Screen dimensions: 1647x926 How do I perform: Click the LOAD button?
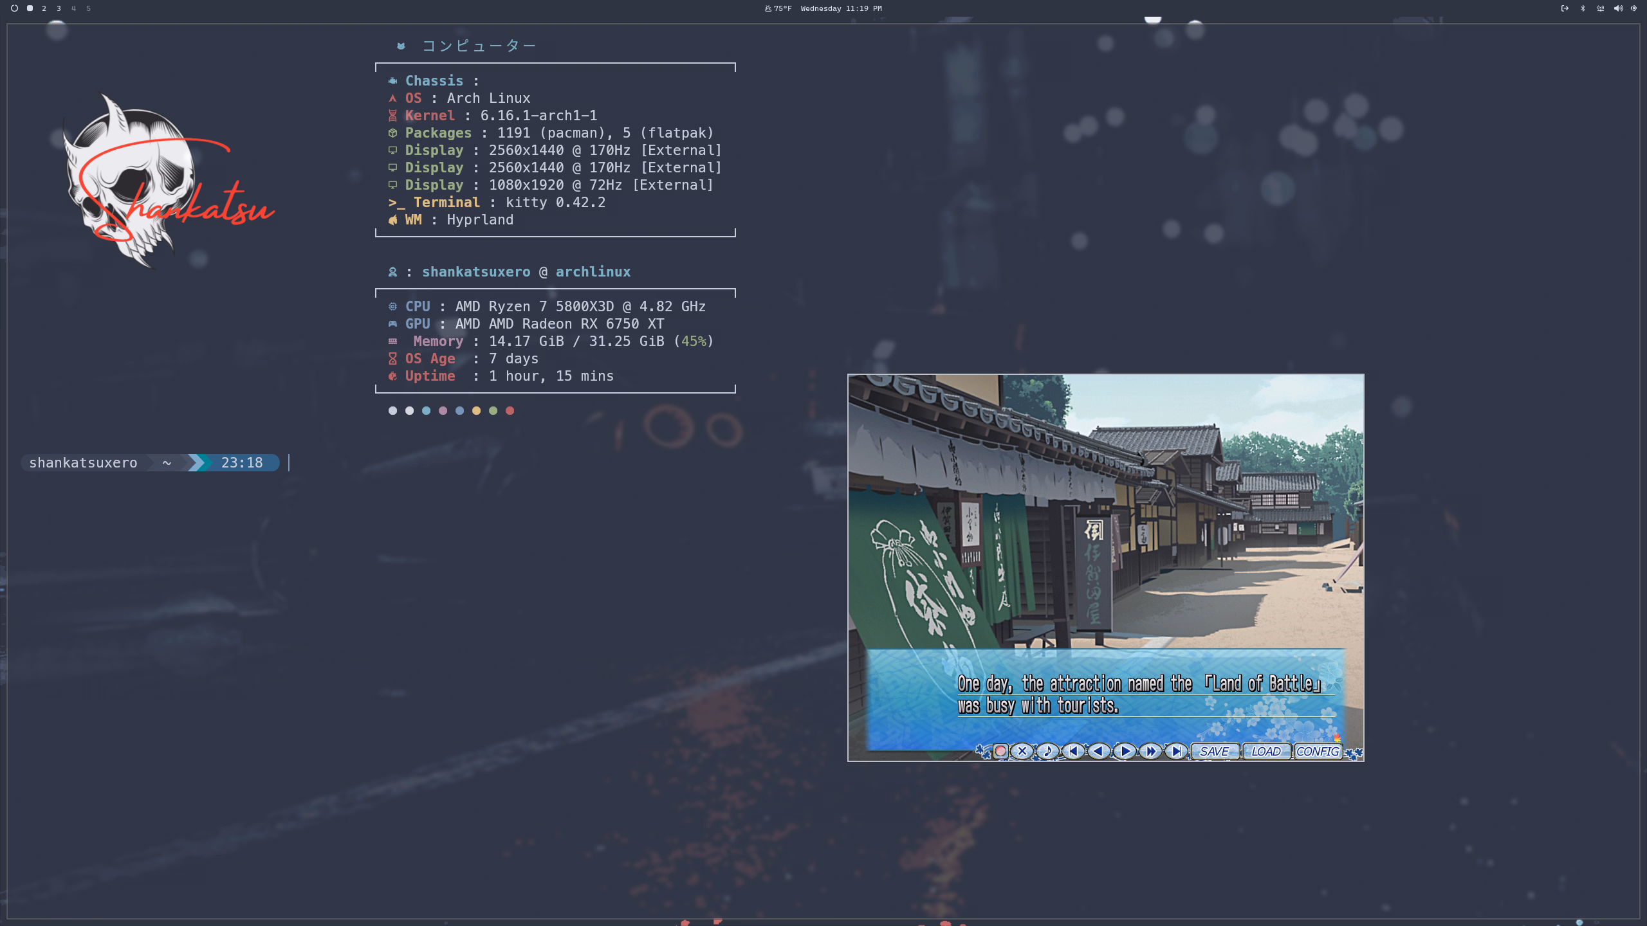1265,751
